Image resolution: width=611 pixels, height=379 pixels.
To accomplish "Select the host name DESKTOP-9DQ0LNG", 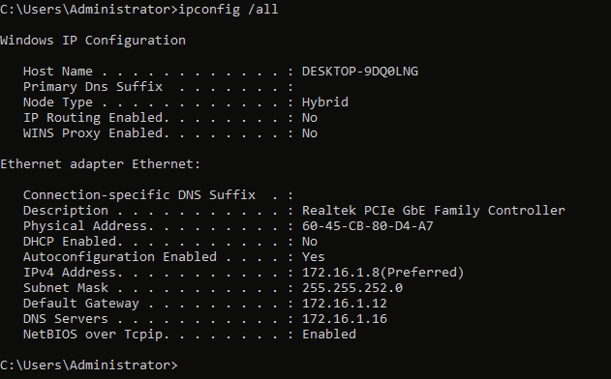I will [x=359, y=72].
